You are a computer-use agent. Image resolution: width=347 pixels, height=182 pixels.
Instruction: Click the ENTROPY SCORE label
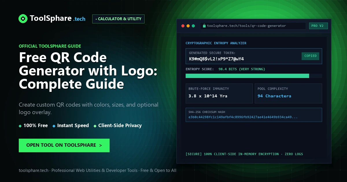pos(200,69)
